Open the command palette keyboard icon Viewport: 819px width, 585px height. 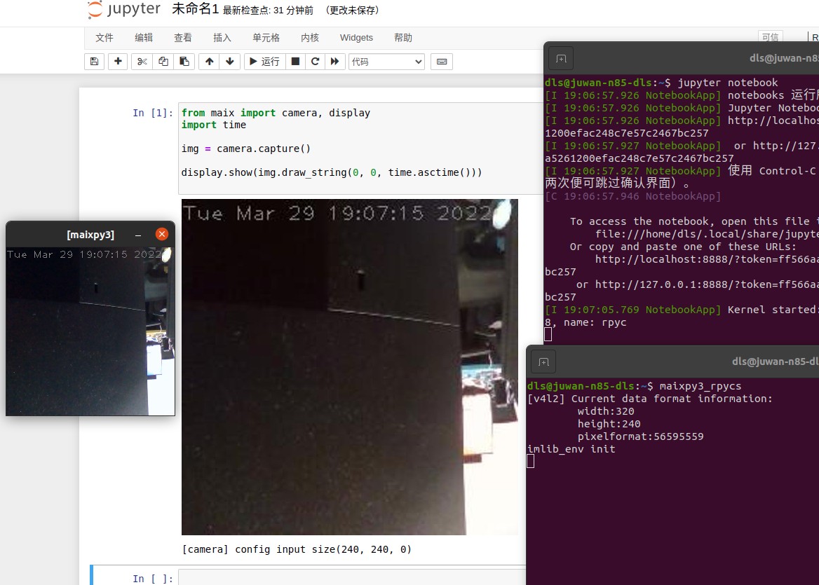point(442,62)
